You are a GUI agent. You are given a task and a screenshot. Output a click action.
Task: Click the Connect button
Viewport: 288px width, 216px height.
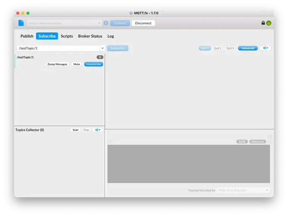[120, 23]
